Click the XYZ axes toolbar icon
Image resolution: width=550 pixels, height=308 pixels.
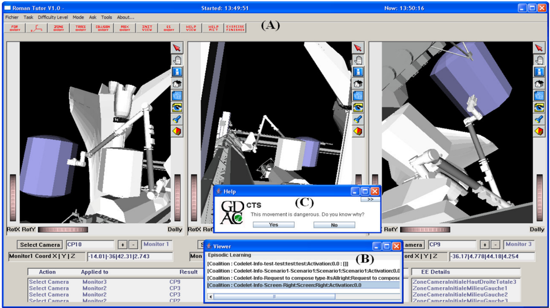pyautogui.click(x=36, y=28)
